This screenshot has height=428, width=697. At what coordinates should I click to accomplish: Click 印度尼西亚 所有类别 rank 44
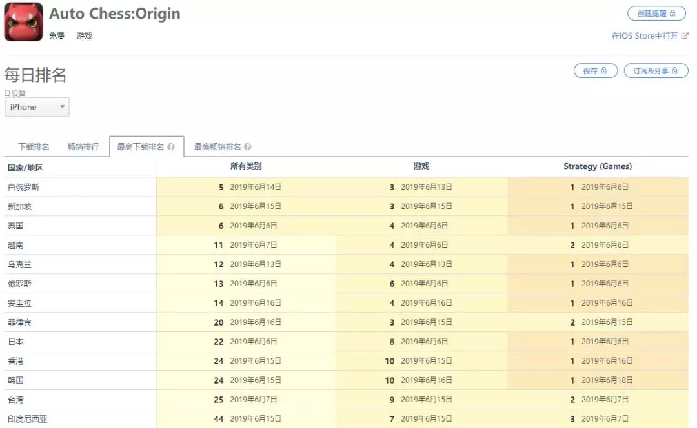(219, 419)
